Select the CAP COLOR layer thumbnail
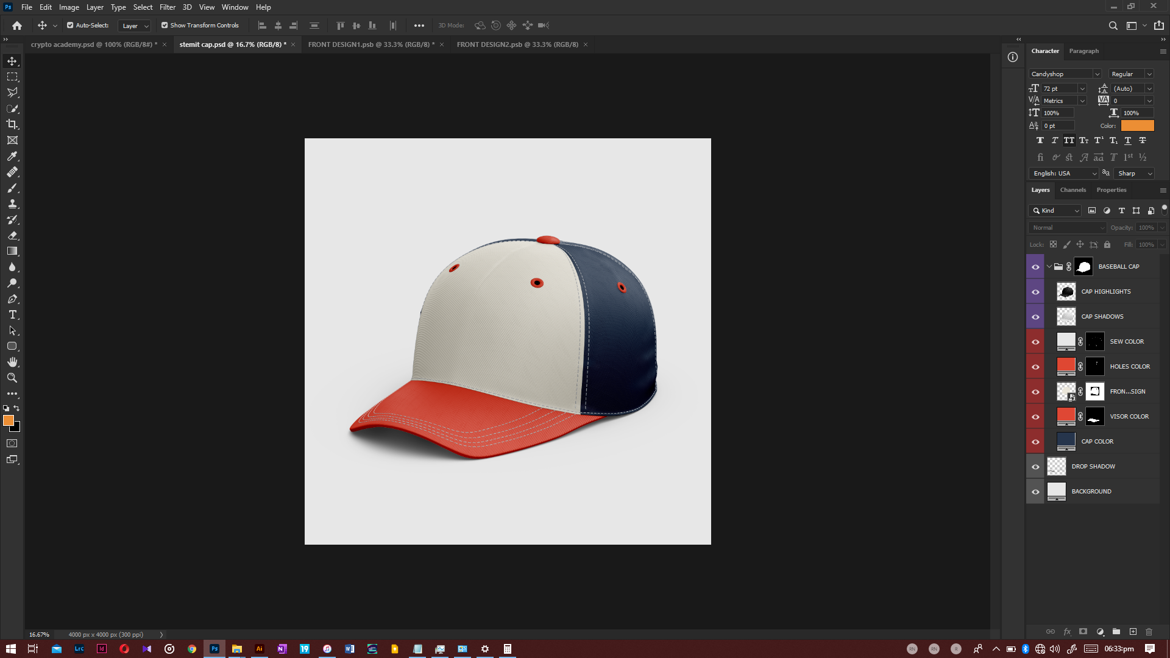 pos(1066,442)
